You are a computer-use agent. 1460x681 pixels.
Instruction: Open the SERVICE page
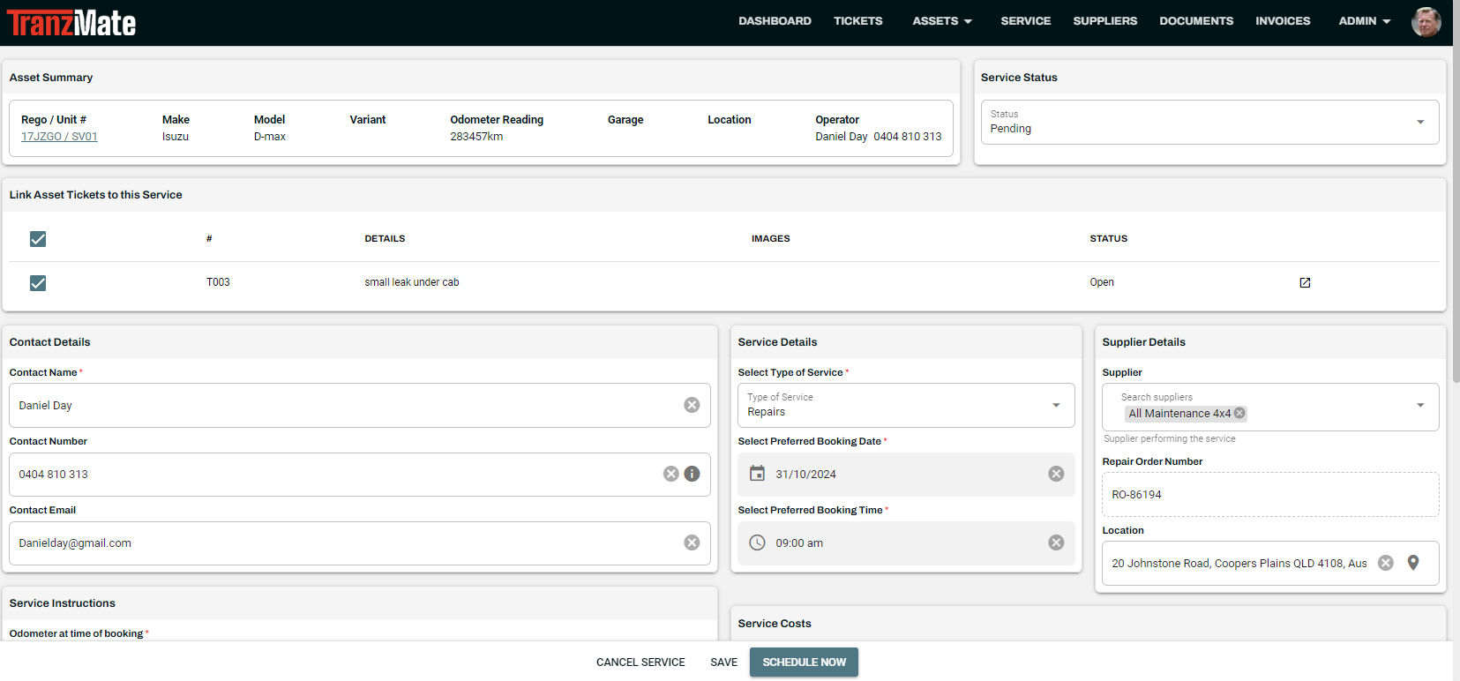click(1025, 21)
